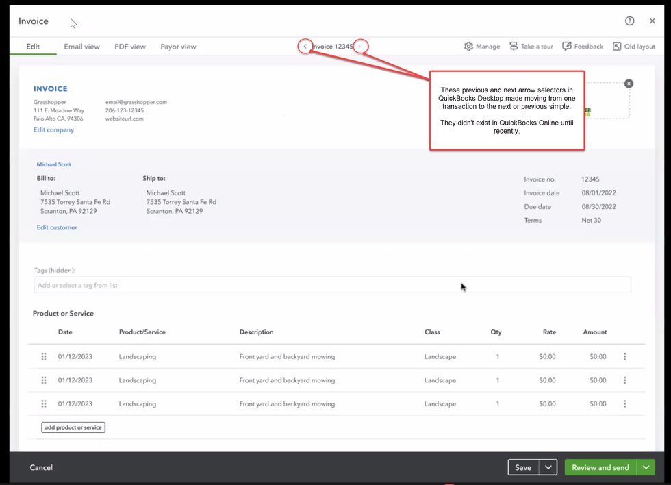671x485 pixels.
Task: Switch to Email view tab
Action: coord(81,47)
